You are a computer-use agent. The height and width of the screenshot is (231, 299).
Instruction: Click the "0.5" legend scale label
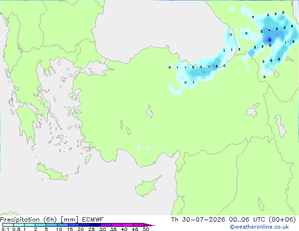[x=17, y=229]
